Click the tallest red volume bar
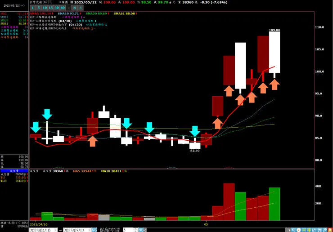 pos(229,201)
